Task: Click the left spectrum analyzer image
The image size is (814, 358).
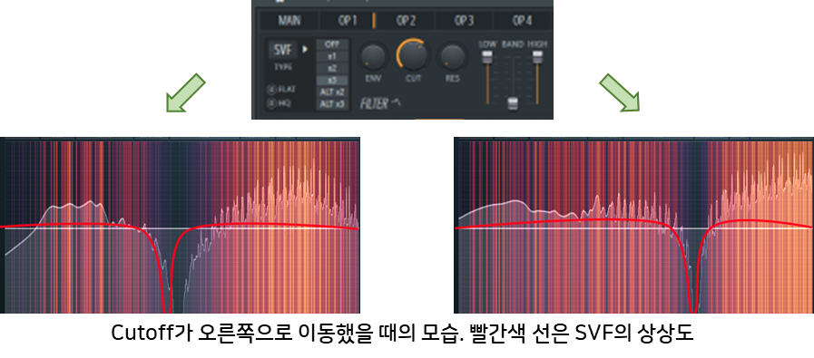Action: pyautogui.click(x=180, y=225)
